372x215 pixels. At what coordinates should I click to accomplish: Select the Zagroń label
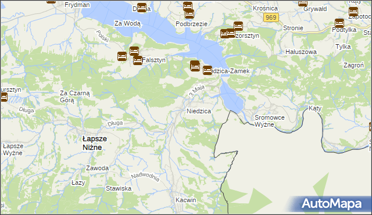(x=353, y=66)
